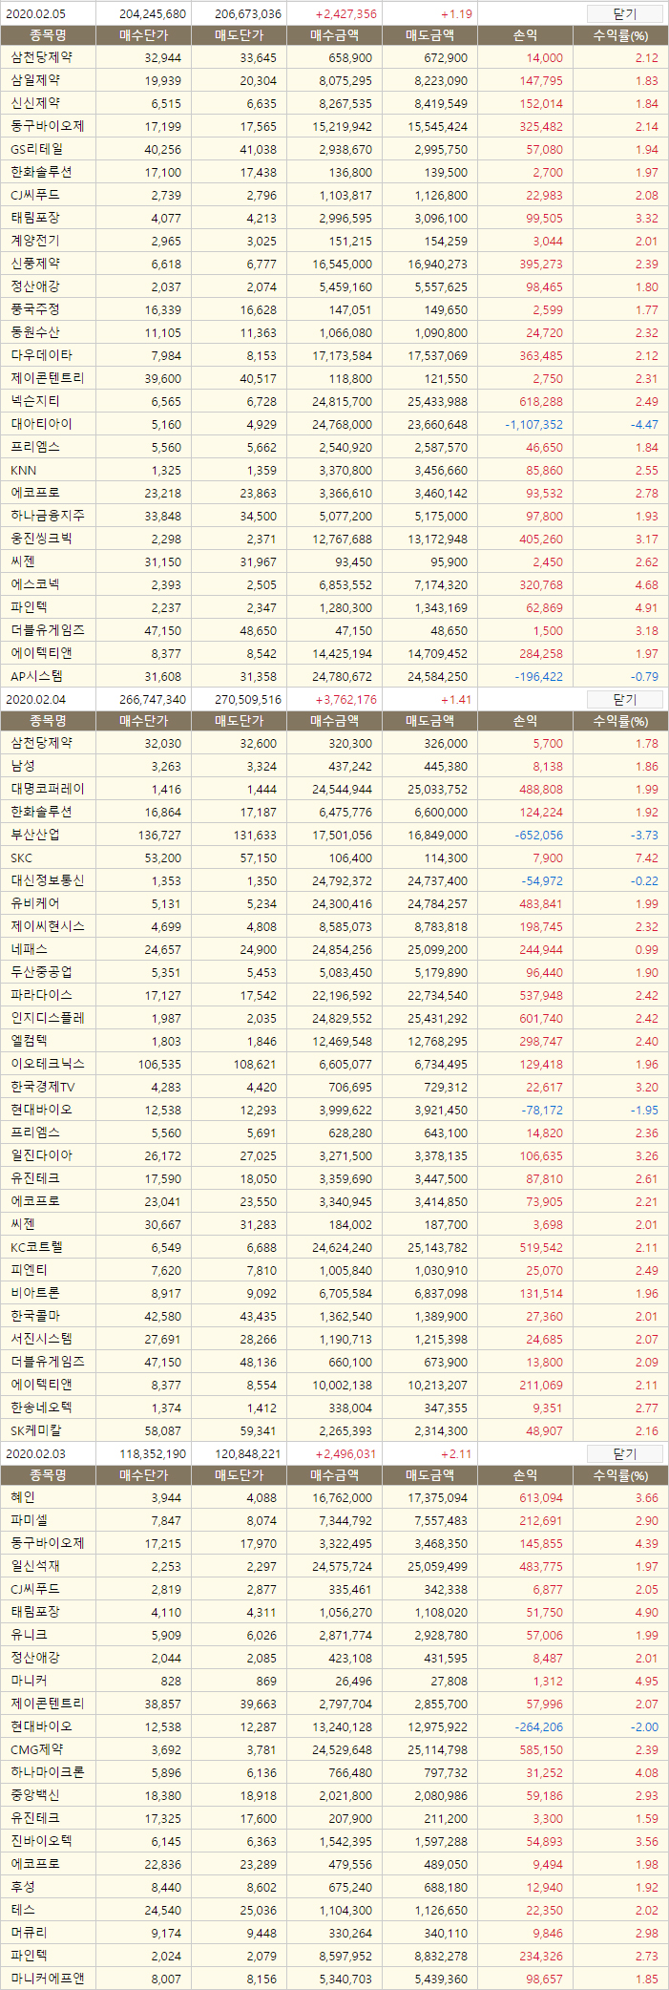This screenshot has width=669, height=1990.
Task: Open the GS리테일 stock entry
Action: [37, 149]
